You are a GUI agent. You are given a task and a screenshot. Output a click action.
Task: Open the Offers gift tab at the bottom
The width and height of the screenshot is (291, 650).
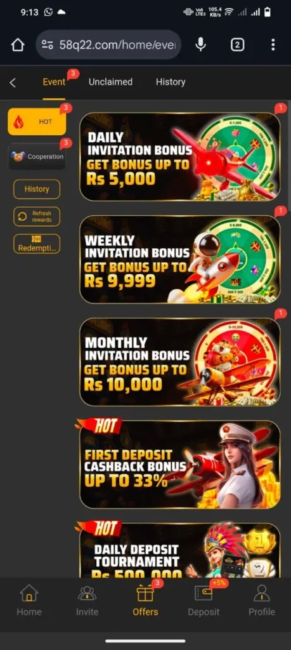(x=145, y=599)
